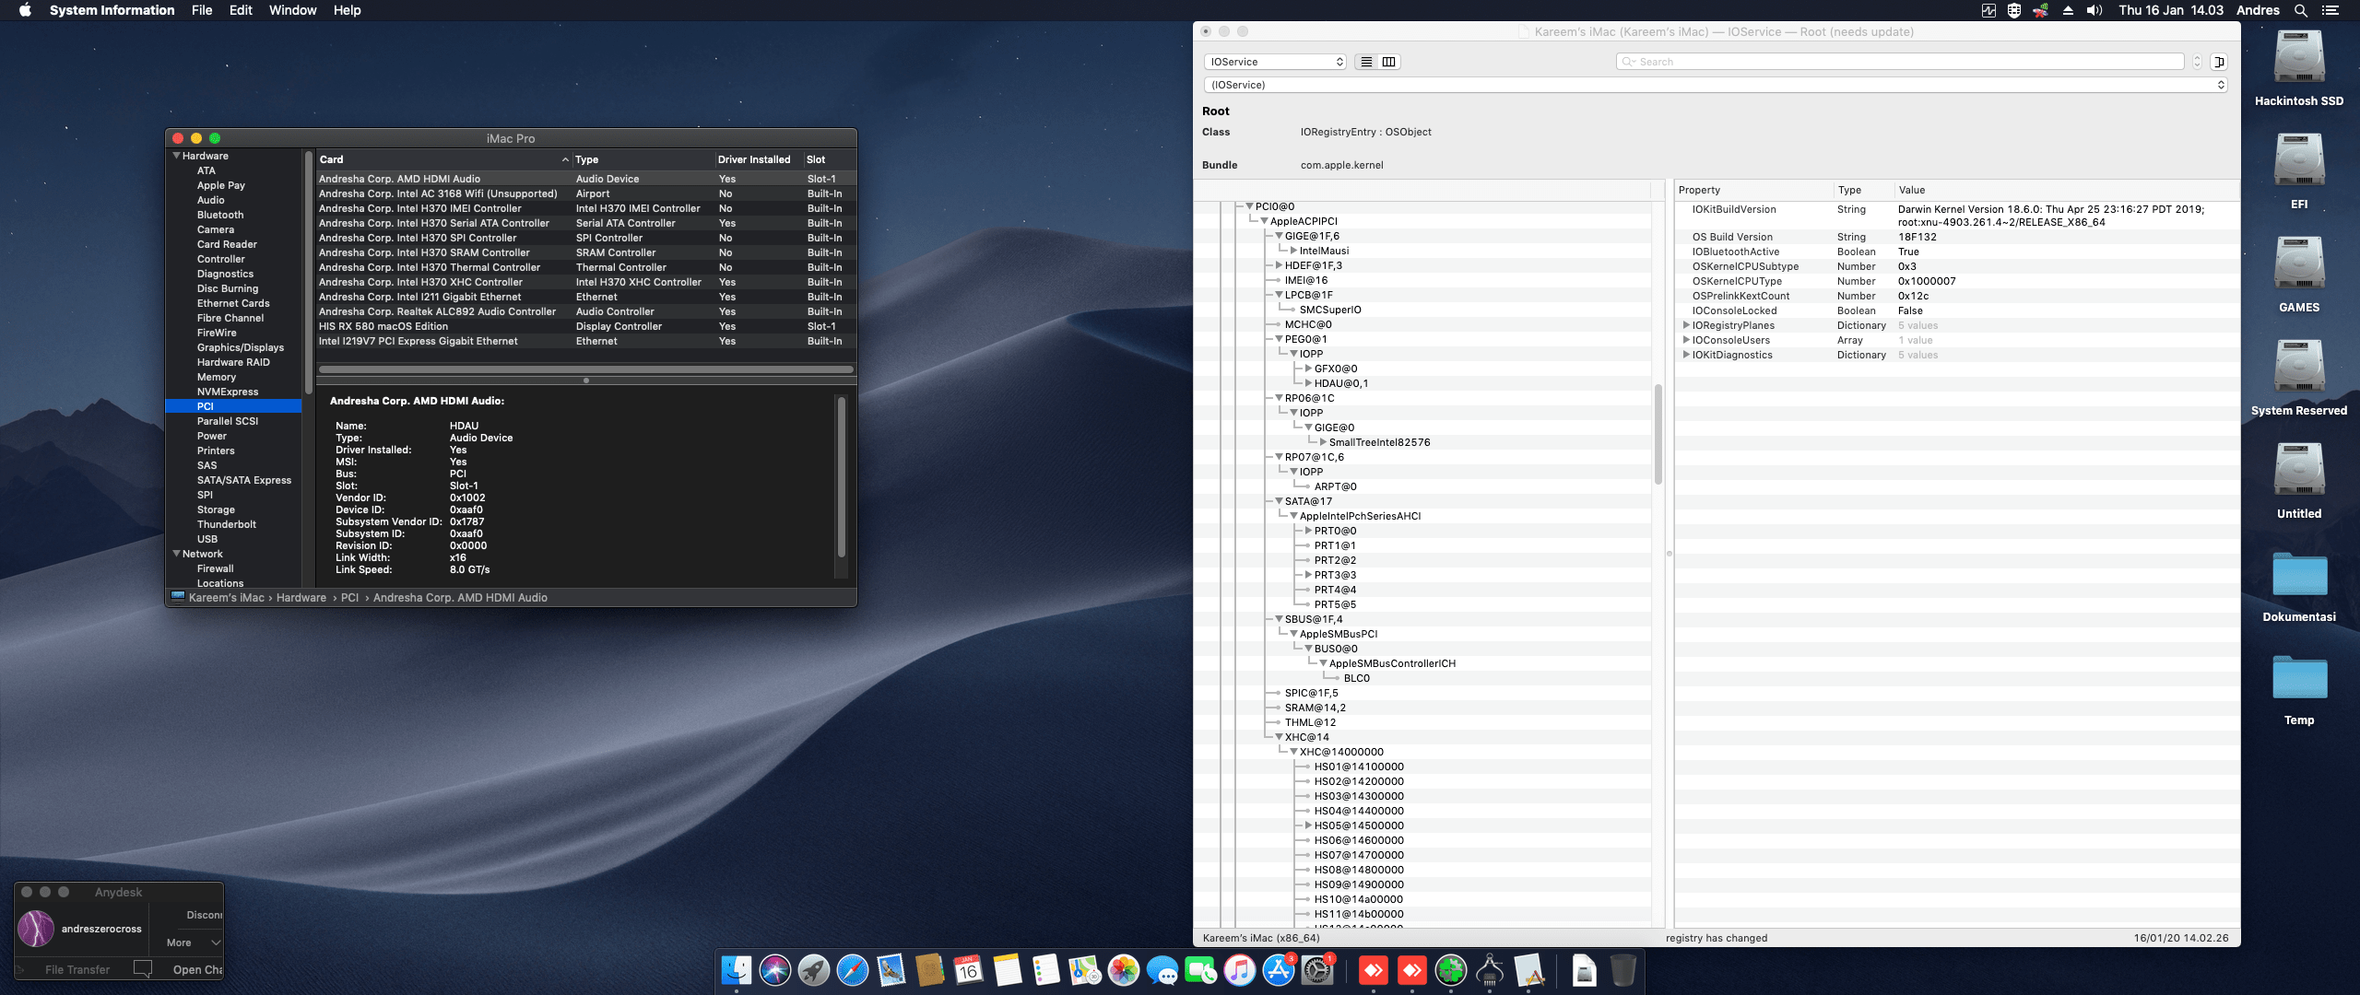Select USB in the System Information sidebar
Image resolution: width=2360 pixels, height=995 pixels.
coord(206,539)
